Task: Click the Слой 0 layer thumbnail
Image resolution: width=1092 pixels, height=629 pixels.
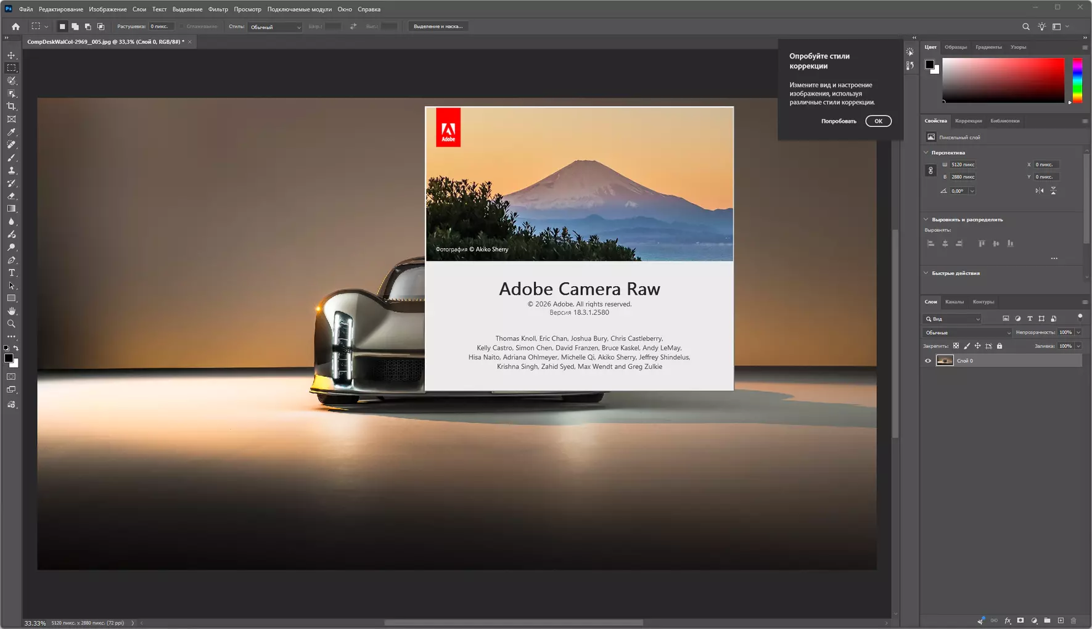Action: pyautogui.click(x=945, y=361)
